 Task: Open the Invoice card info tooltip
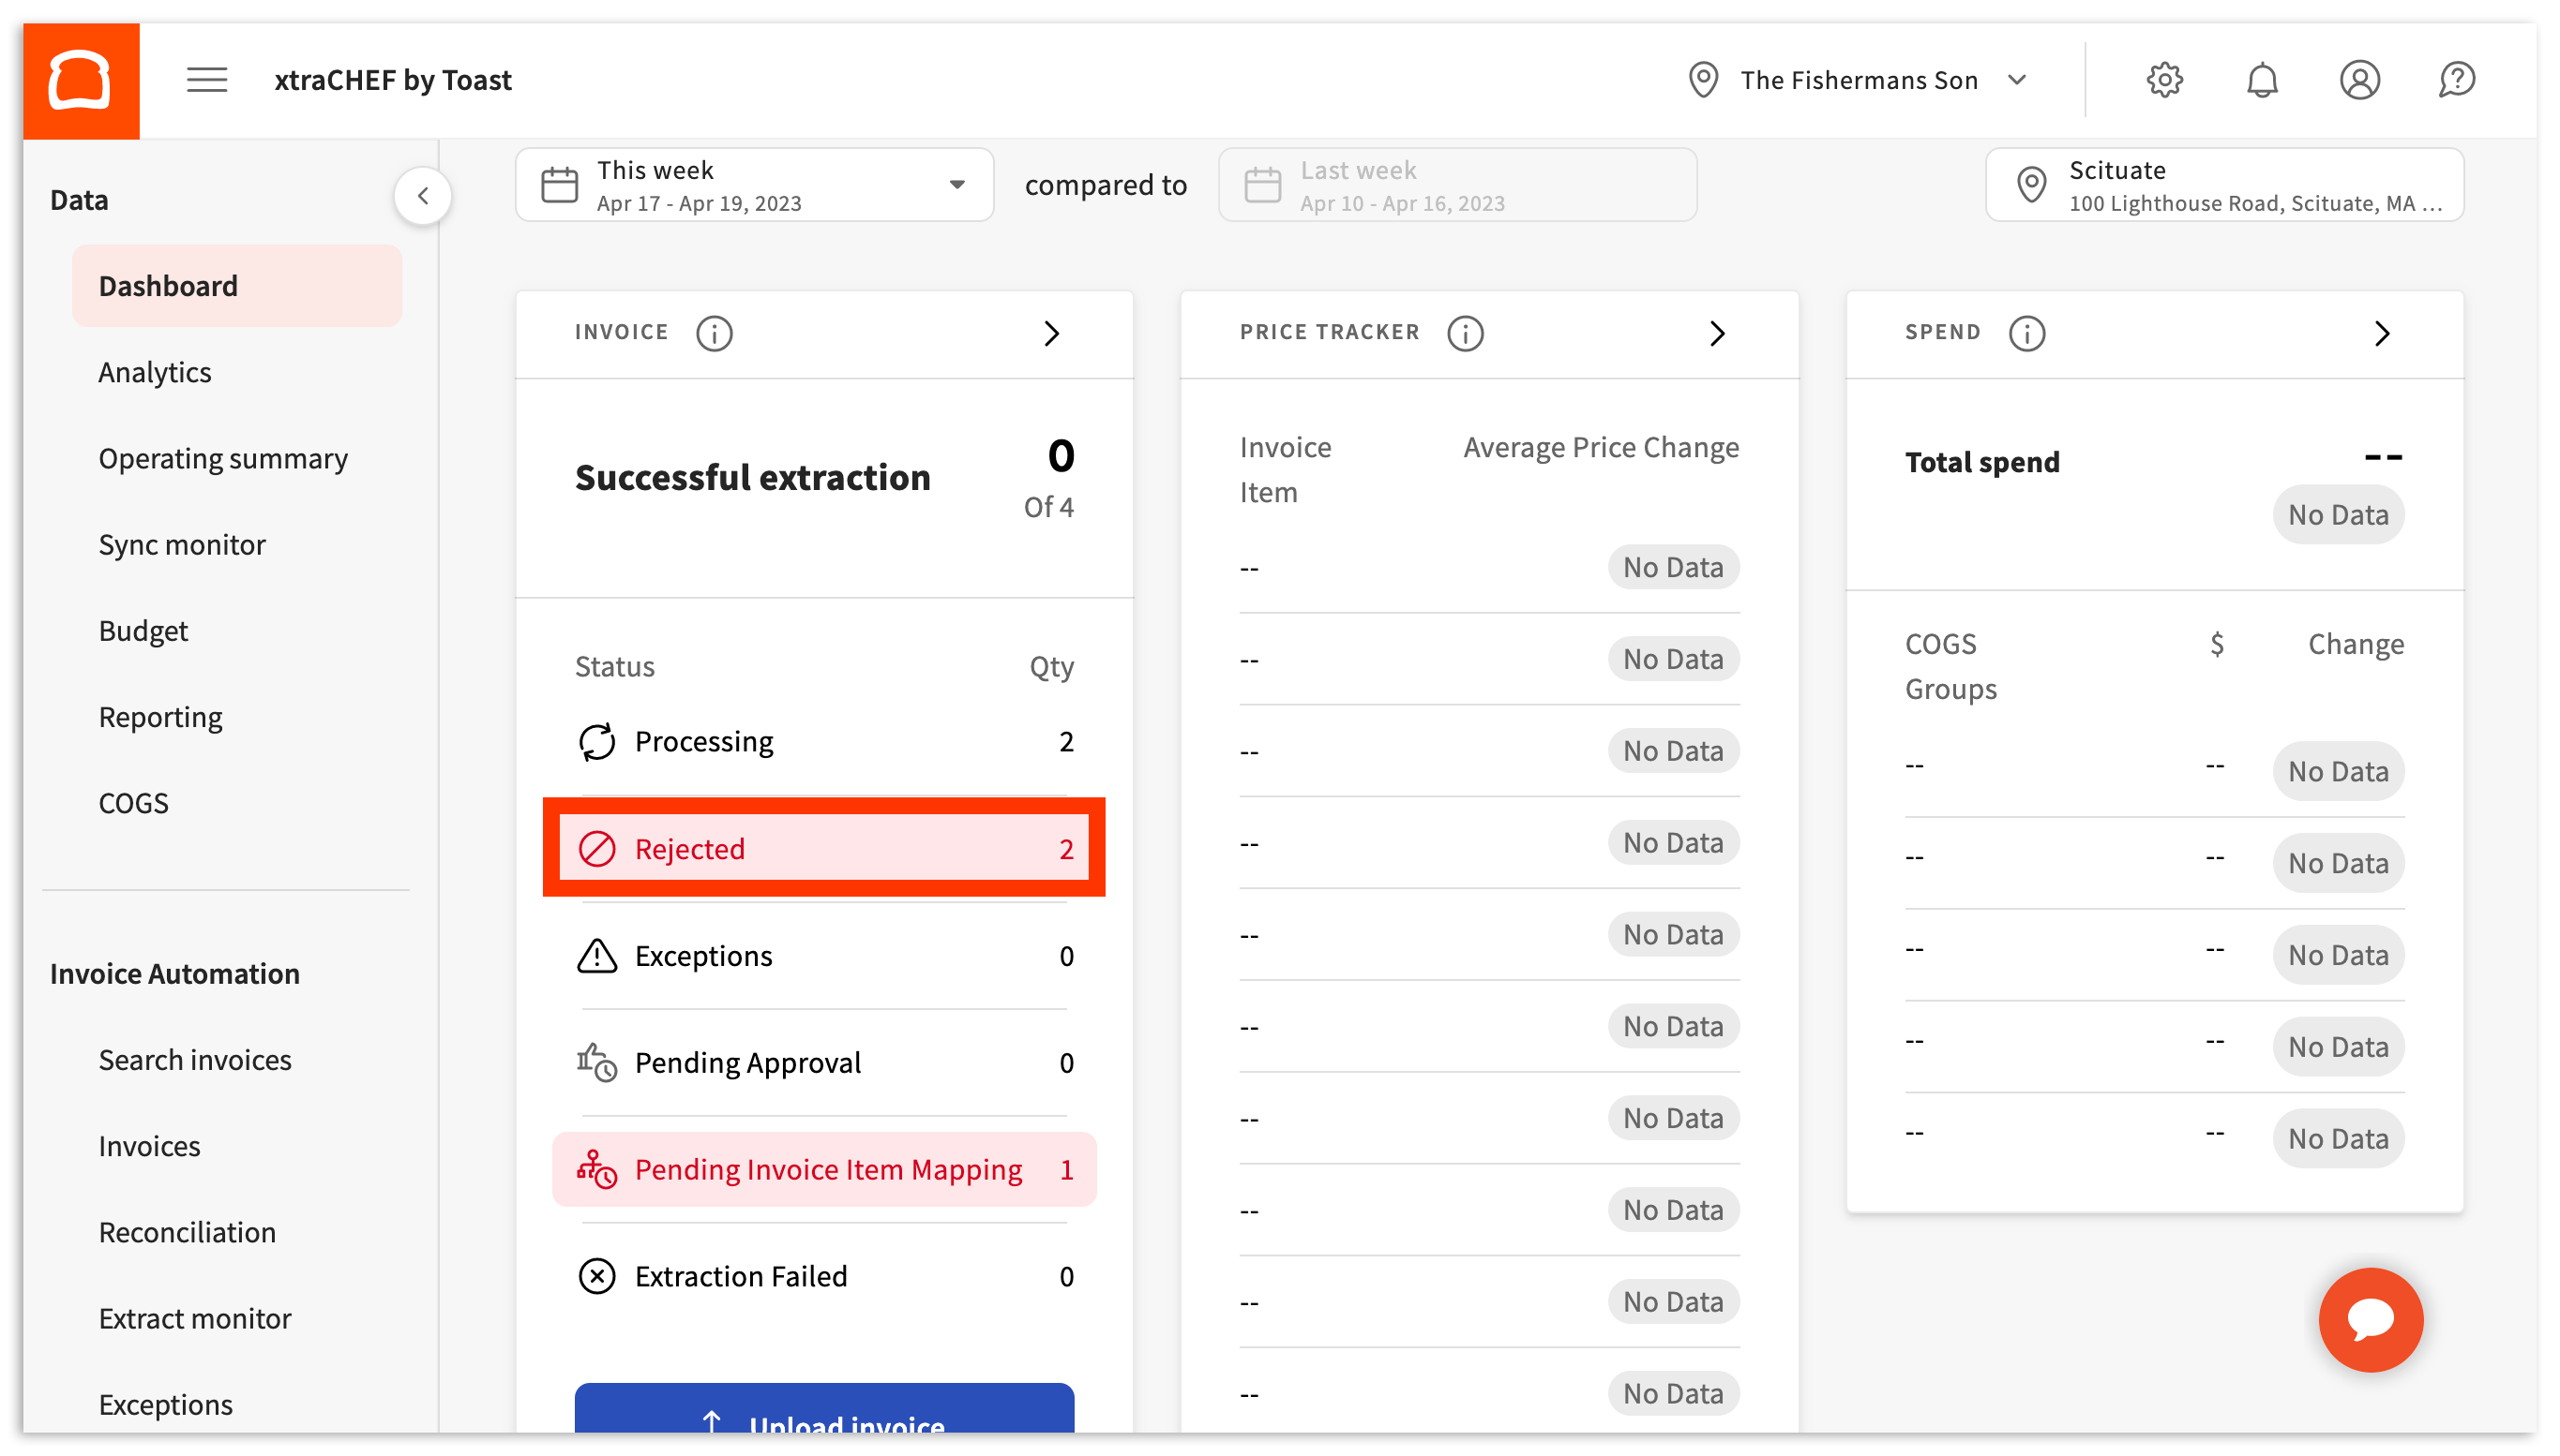(x=714, y=333)
